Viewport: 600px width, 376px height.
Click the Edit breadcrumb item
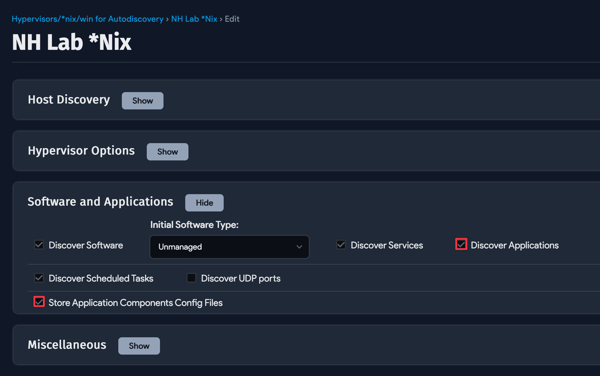[232, 19]
